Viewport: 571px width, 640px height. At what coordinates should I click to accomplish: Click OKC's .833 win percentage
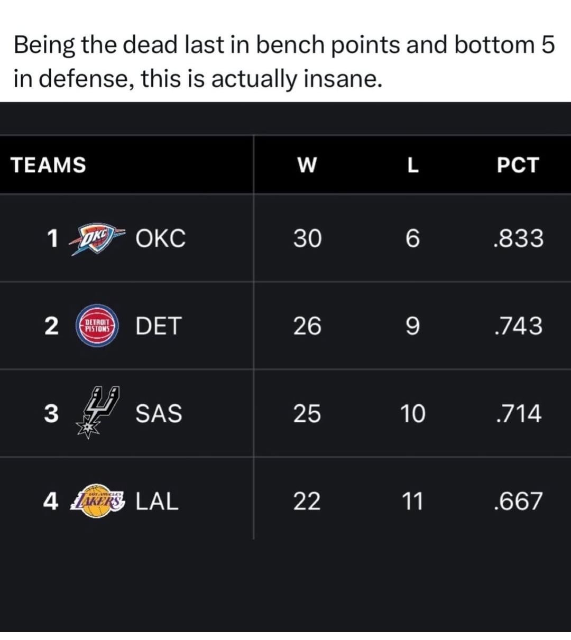click(518, 239)
